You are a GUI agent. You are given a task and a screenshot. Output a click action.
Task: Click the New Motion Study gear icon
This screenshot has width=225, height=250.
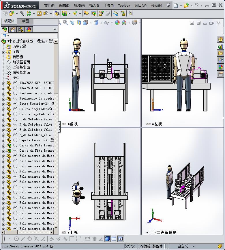(x=86, y=13)
